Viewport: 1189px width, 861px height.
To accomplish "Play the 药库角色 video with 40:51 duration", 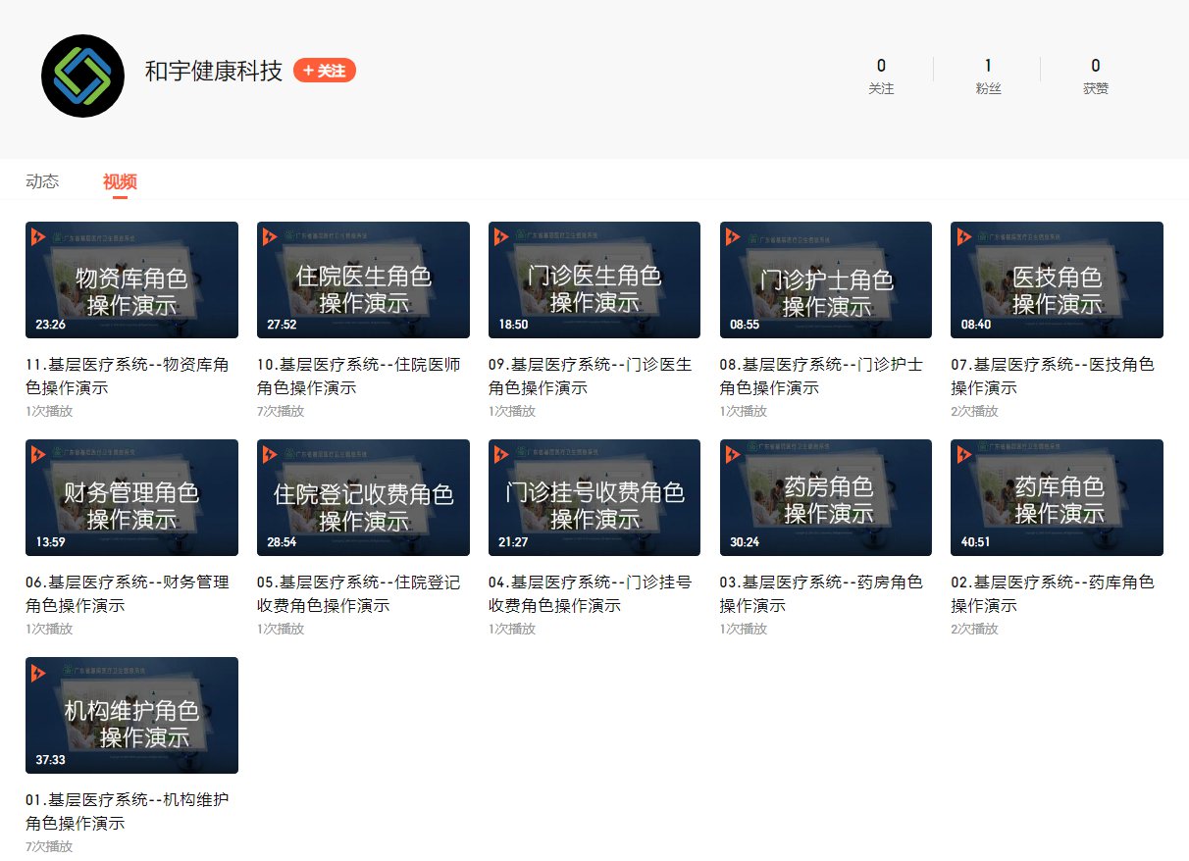I will coord(1057,497).
